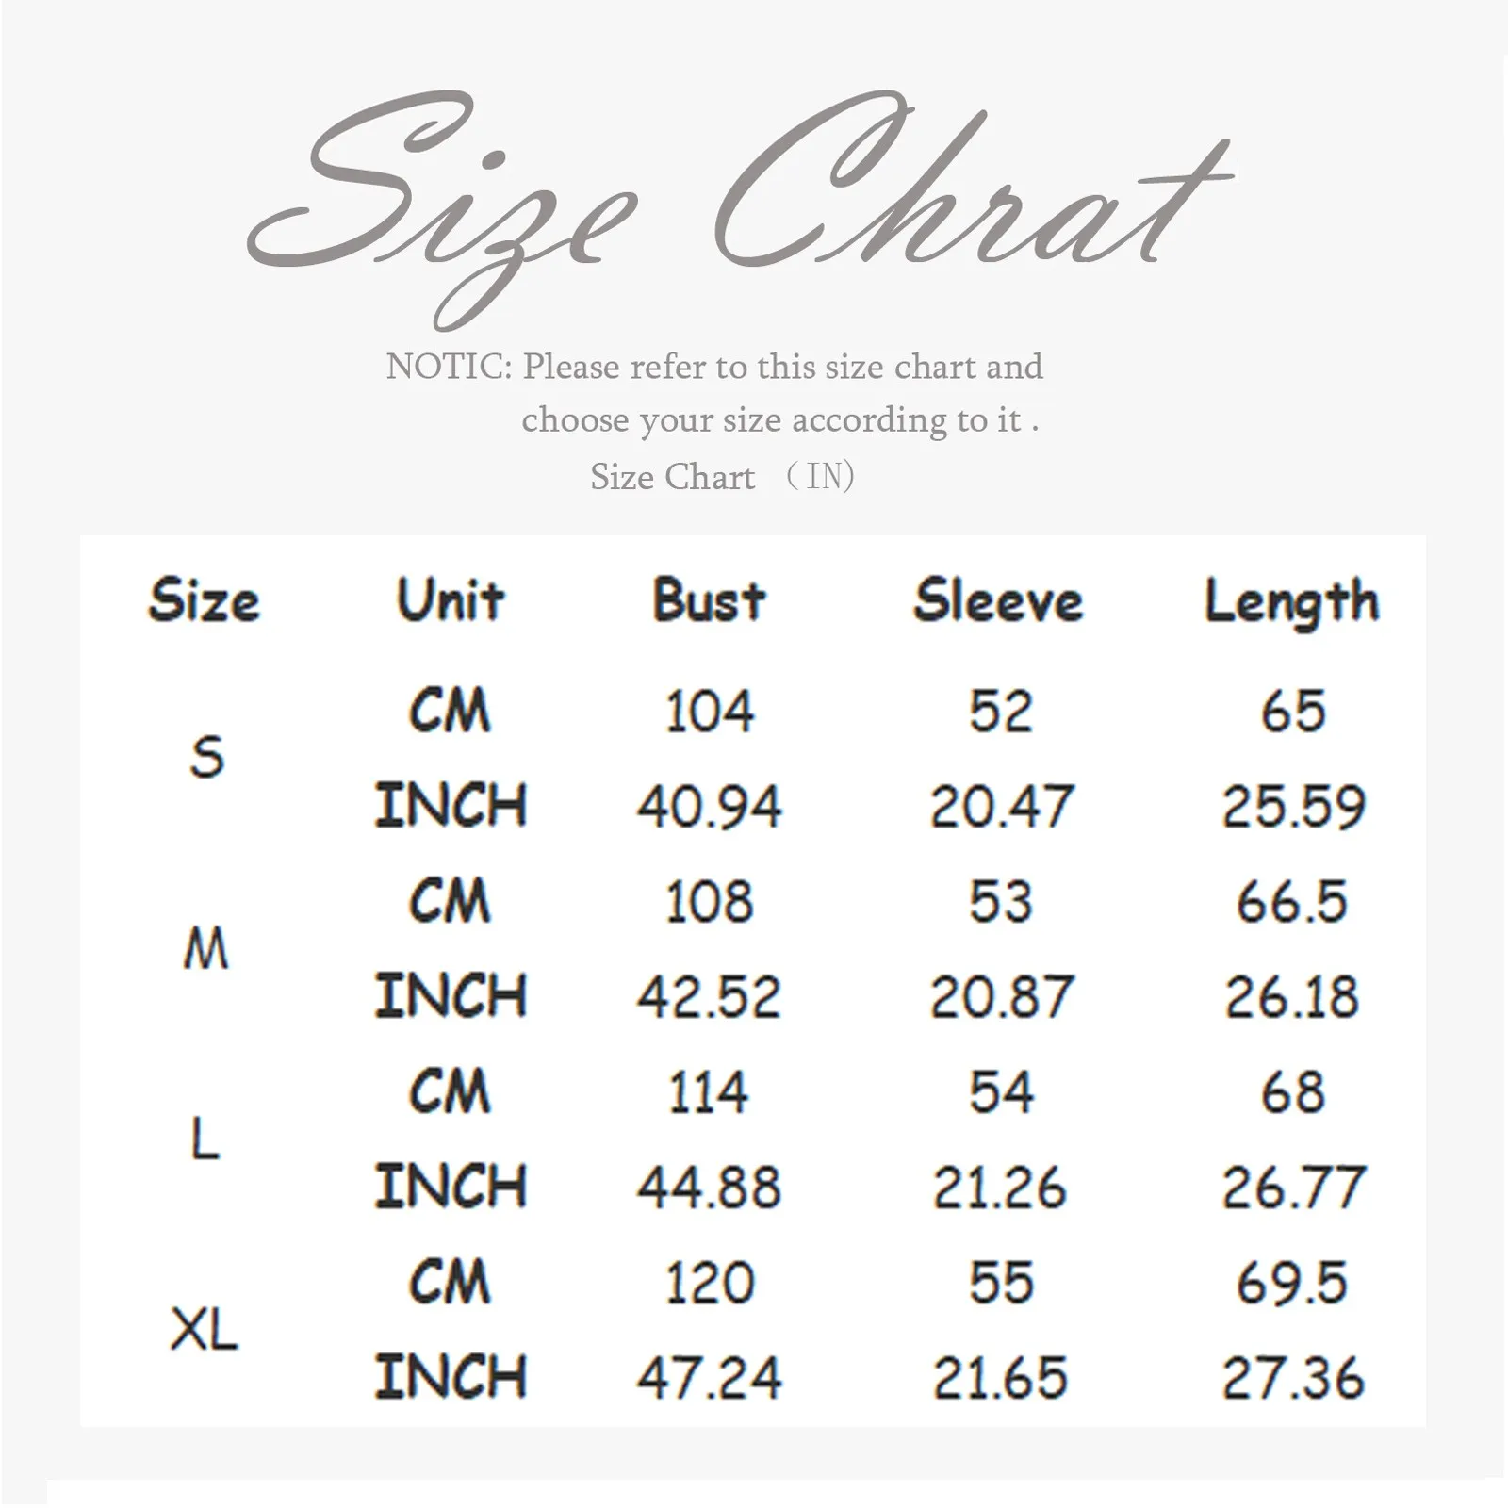Click the bust inch value 42.52
The height and width of the screenshot is (1508, 1508).
[x=709, y=997]
